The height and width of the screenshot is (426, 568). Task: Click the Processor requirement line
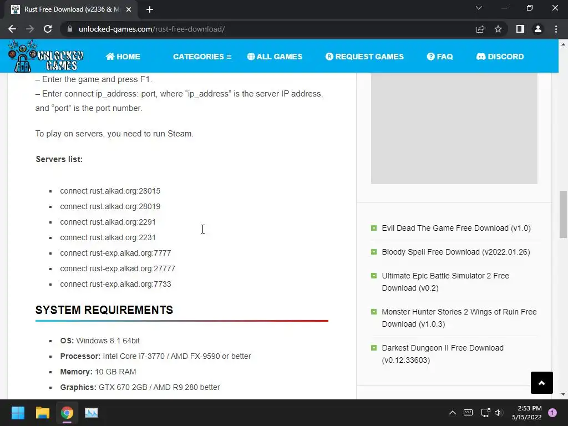click(x=155, y=357)
